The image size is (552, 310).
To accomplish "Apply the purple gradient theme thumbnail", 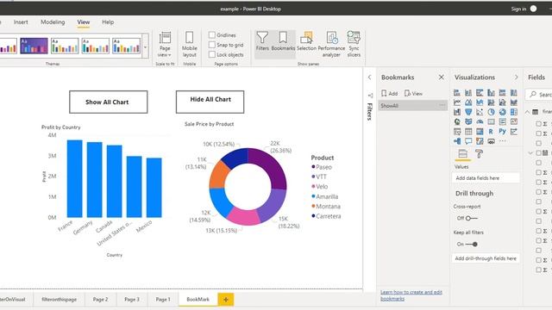I will click(x=34, y=46).
